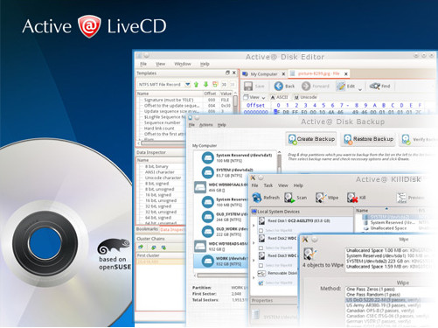The height and width of the screenshot is (328, 438).
Task: Check Select for Wipe/Kill under Fixed Disk2
Action: [261, 248]
